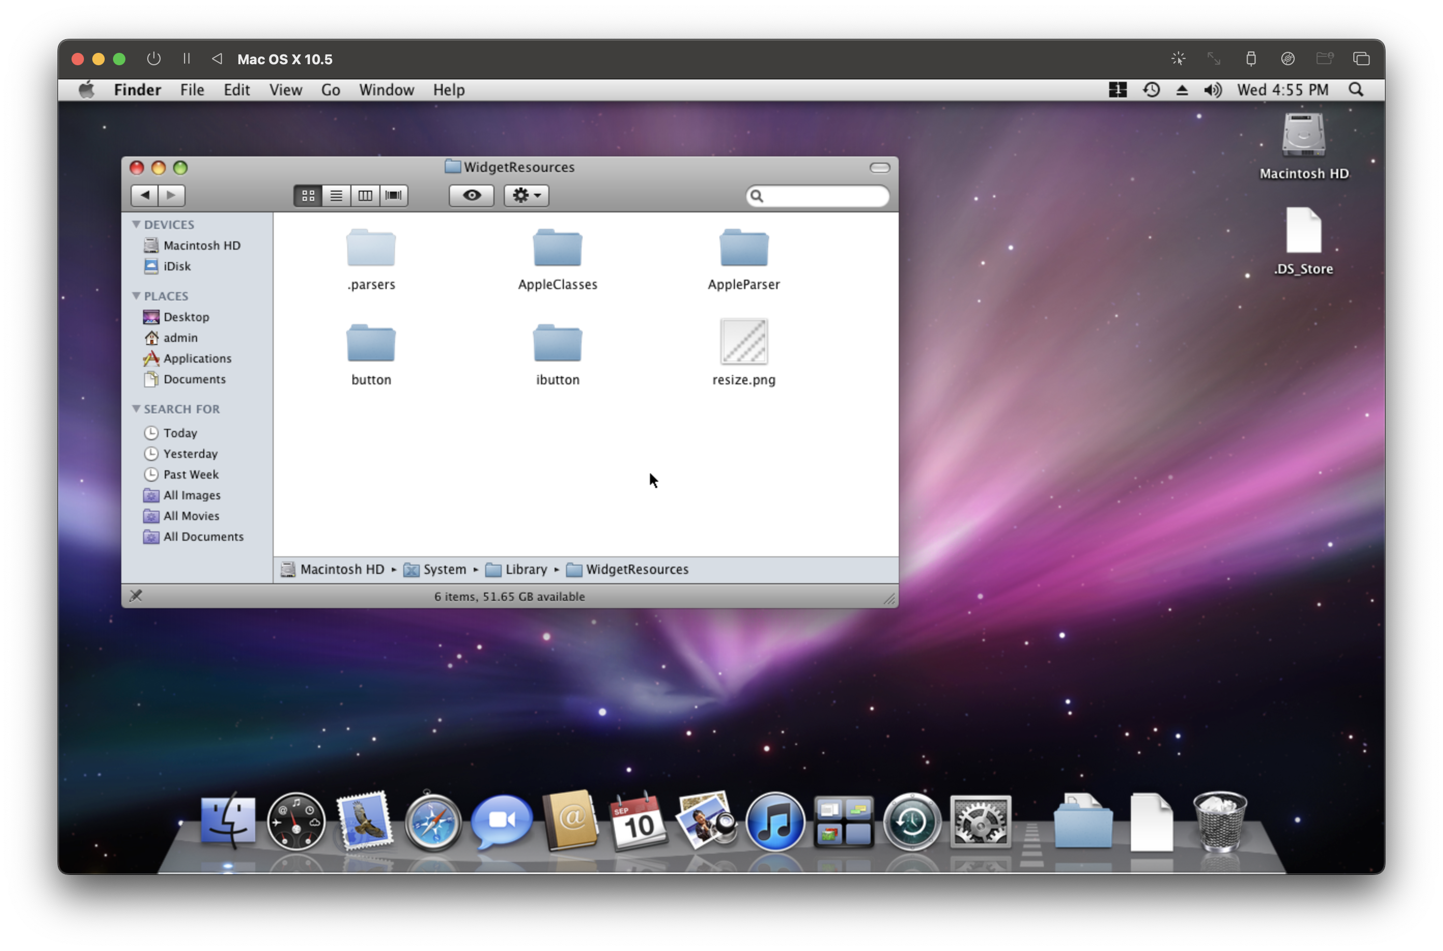Image resolution: width=1443 pixels, height=951 pixels.
Task: Switch to column view
Action: point(365,195)
